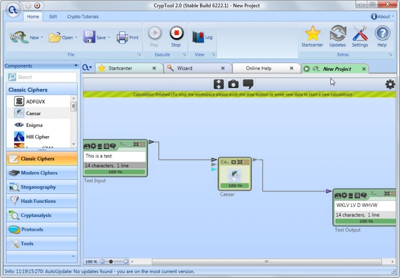Open the Log view icon
This screenshot has height=278, width=400.
point(198,37)
